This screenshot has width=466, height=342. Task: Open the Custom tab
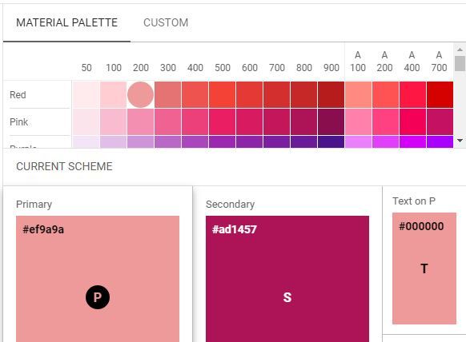166,23
